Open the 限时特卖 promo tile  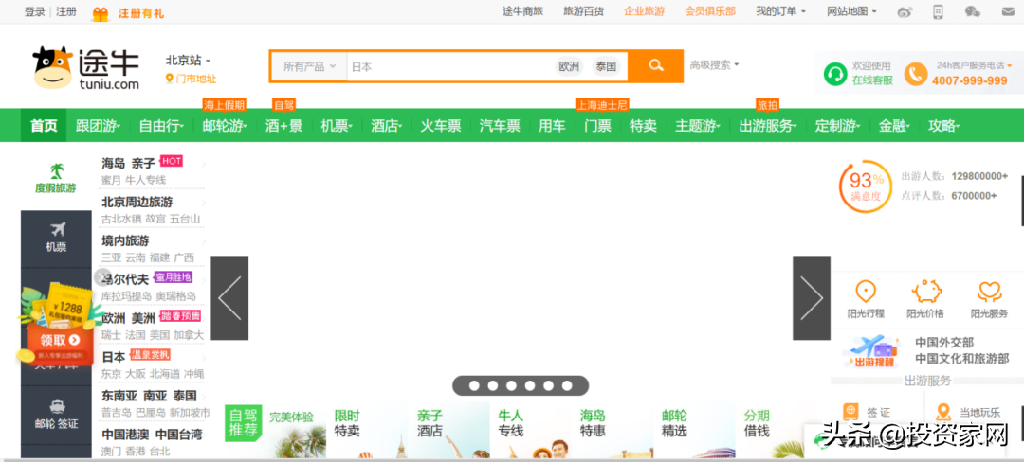366,432
